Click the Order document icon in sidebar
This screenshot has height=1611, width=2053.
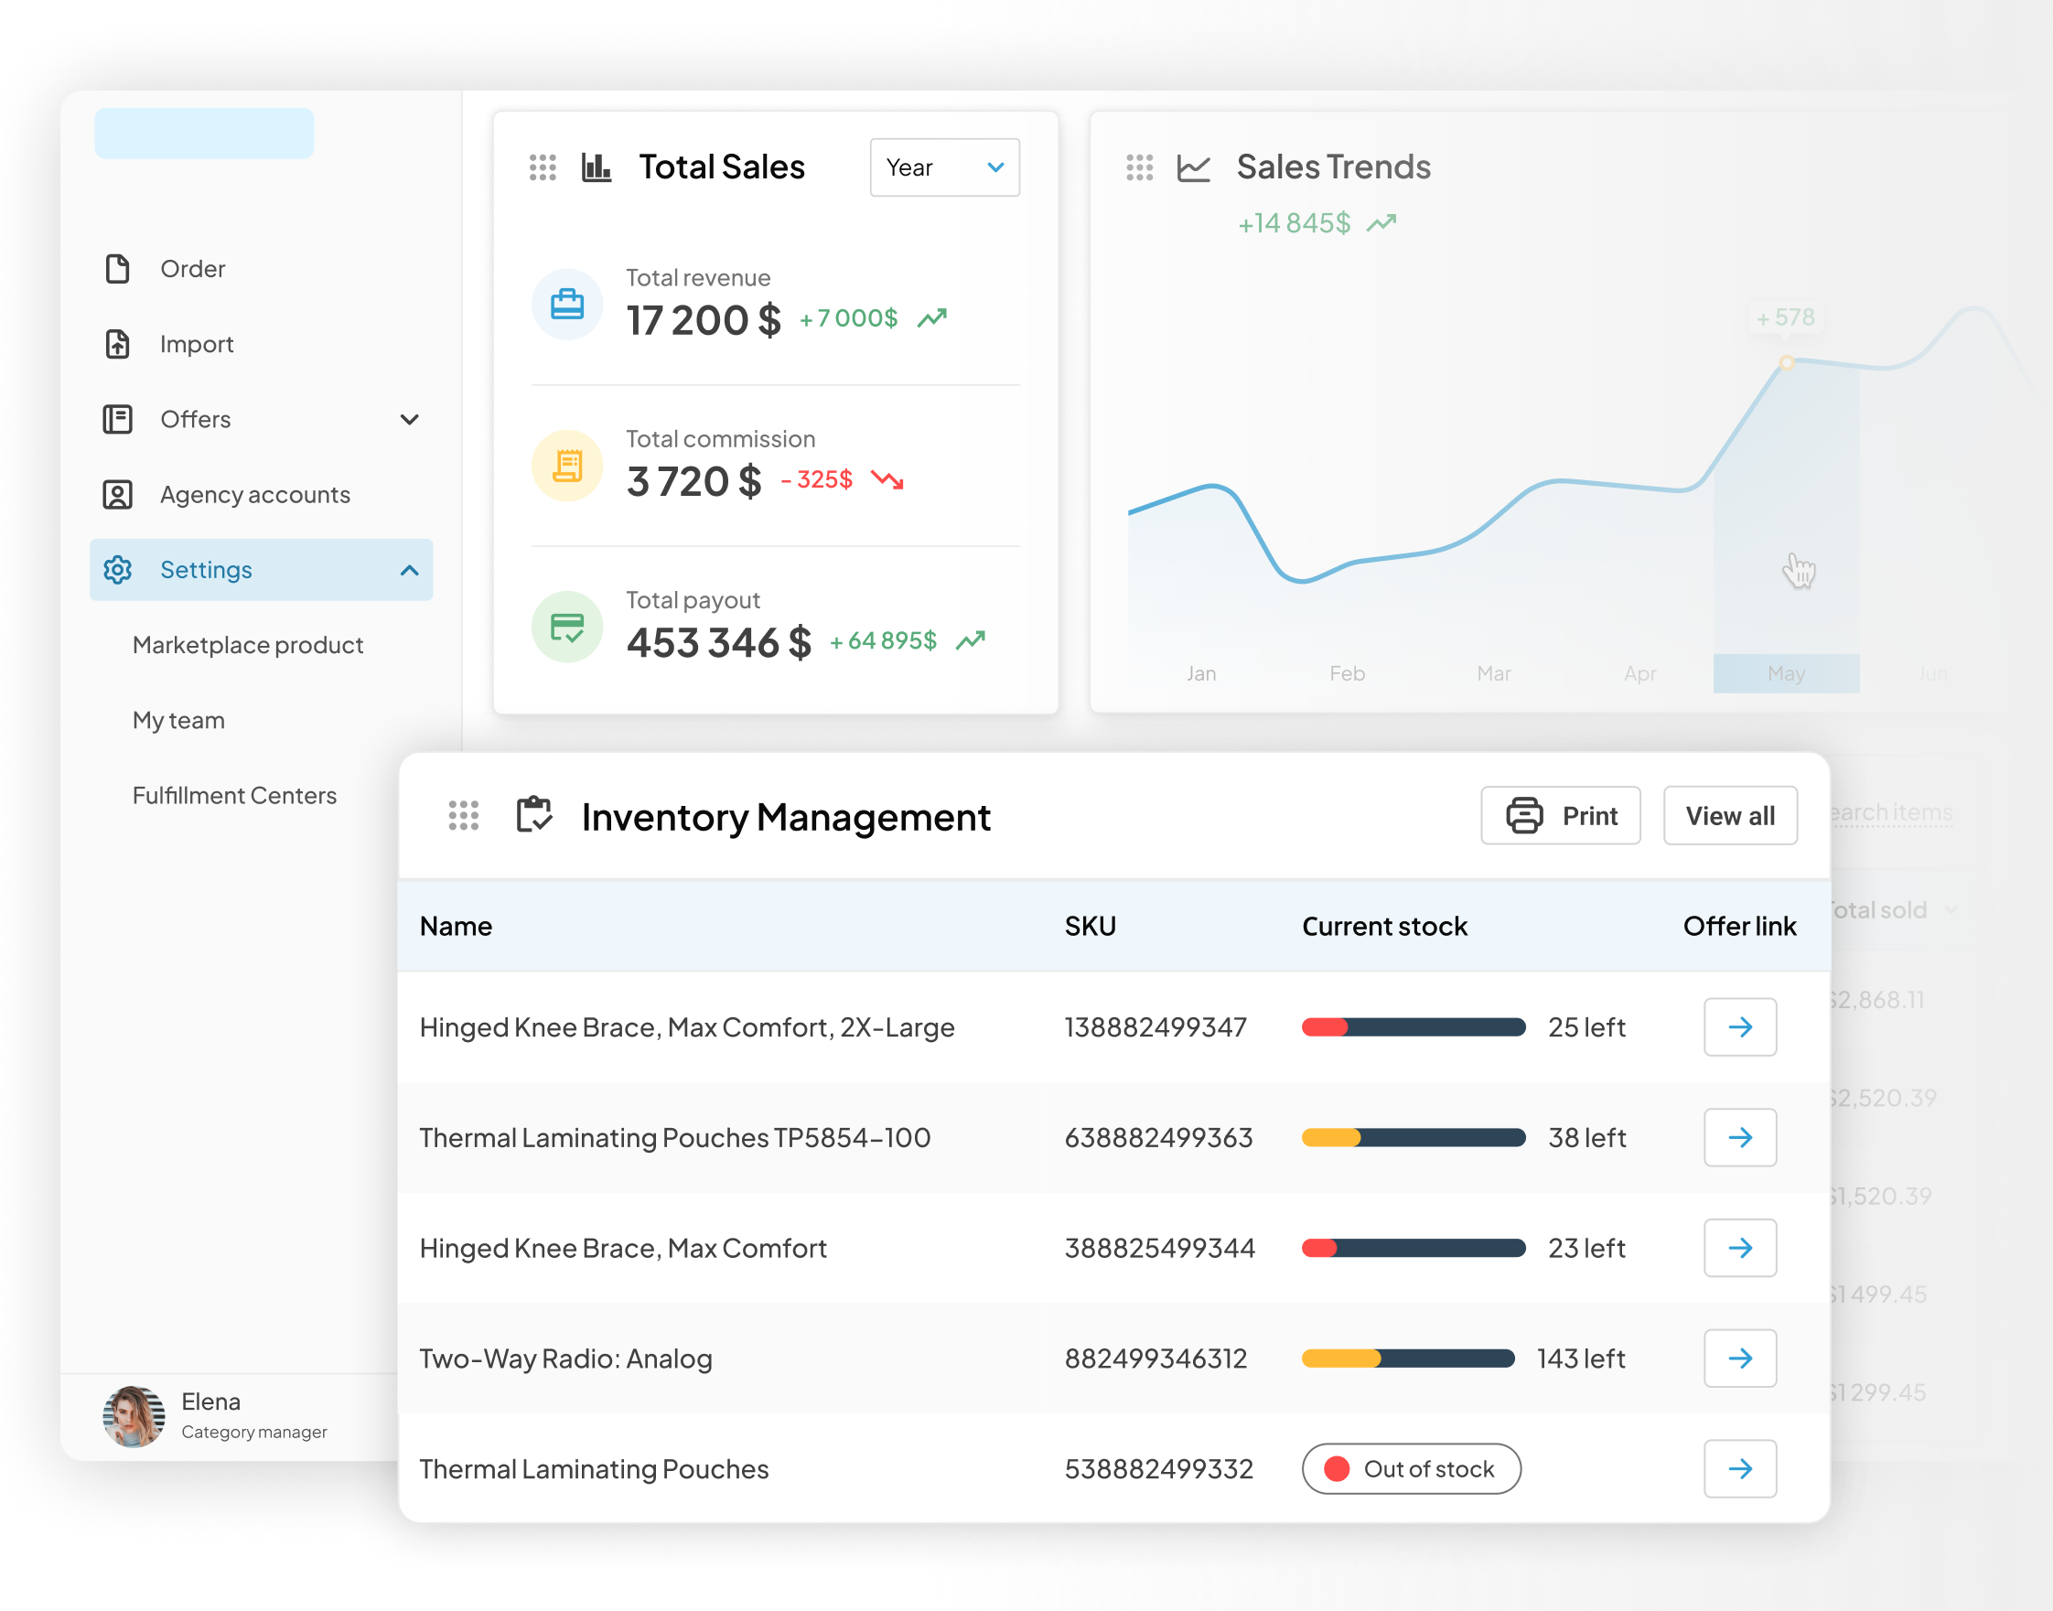click(x=117, y=269)
